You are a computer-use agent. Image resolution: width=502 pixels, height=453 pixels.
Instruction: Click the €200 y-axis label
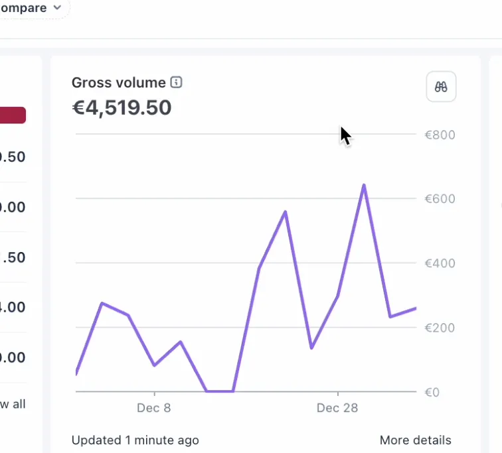pos(440,328)
